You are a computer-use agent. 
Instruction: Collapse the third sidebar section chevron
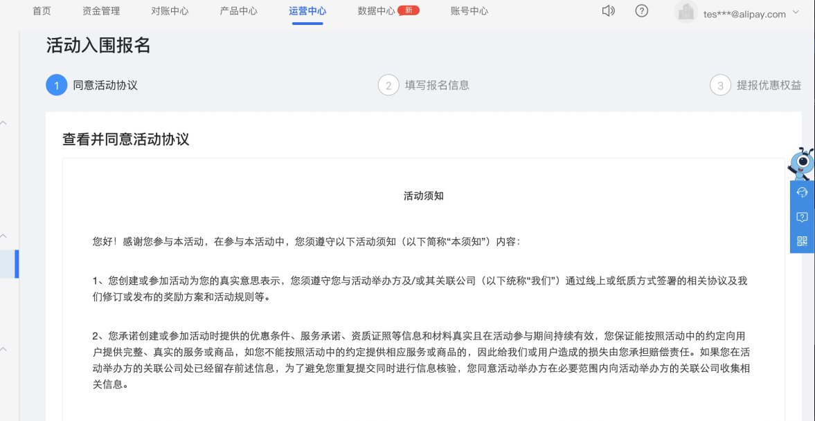pyautogui.click(x=3, y=348)
